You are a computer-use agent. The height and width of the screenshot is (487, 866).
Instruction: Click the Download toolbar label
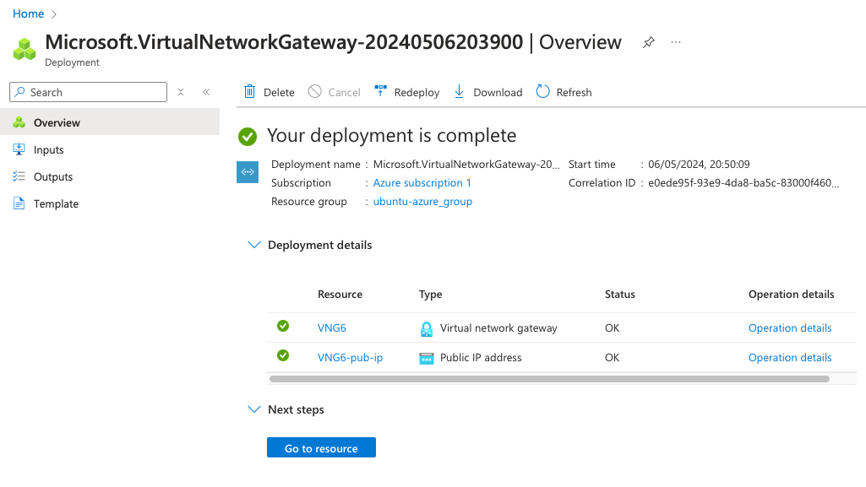(498, 93)
